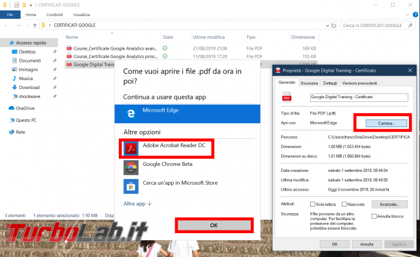This screenshot has width=420, height=257.
Task: Open quick access toolbar customize dropdown
Action: [x=31, y=5]
